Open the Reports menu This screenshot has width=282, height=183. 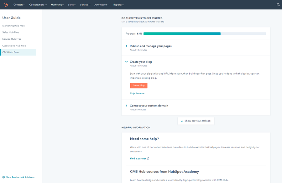pyautogui.click(x=118, y=5)
